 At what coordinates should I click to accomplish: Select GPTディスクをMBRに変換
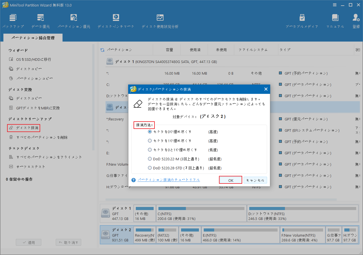coord(34,108)
